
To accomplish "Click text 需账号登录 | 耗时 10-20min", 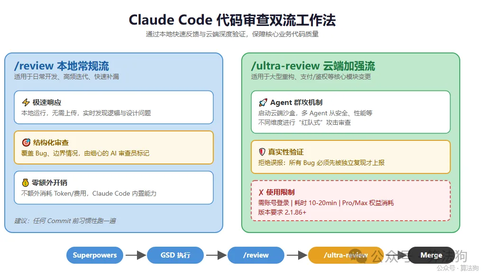I will (x=298, y=203).
